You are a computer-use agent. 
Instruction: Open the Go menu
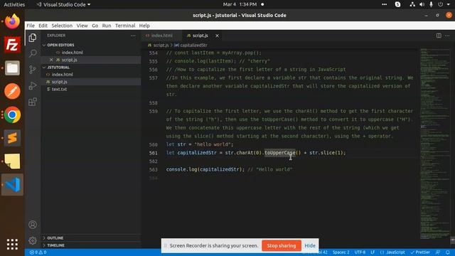95,26
